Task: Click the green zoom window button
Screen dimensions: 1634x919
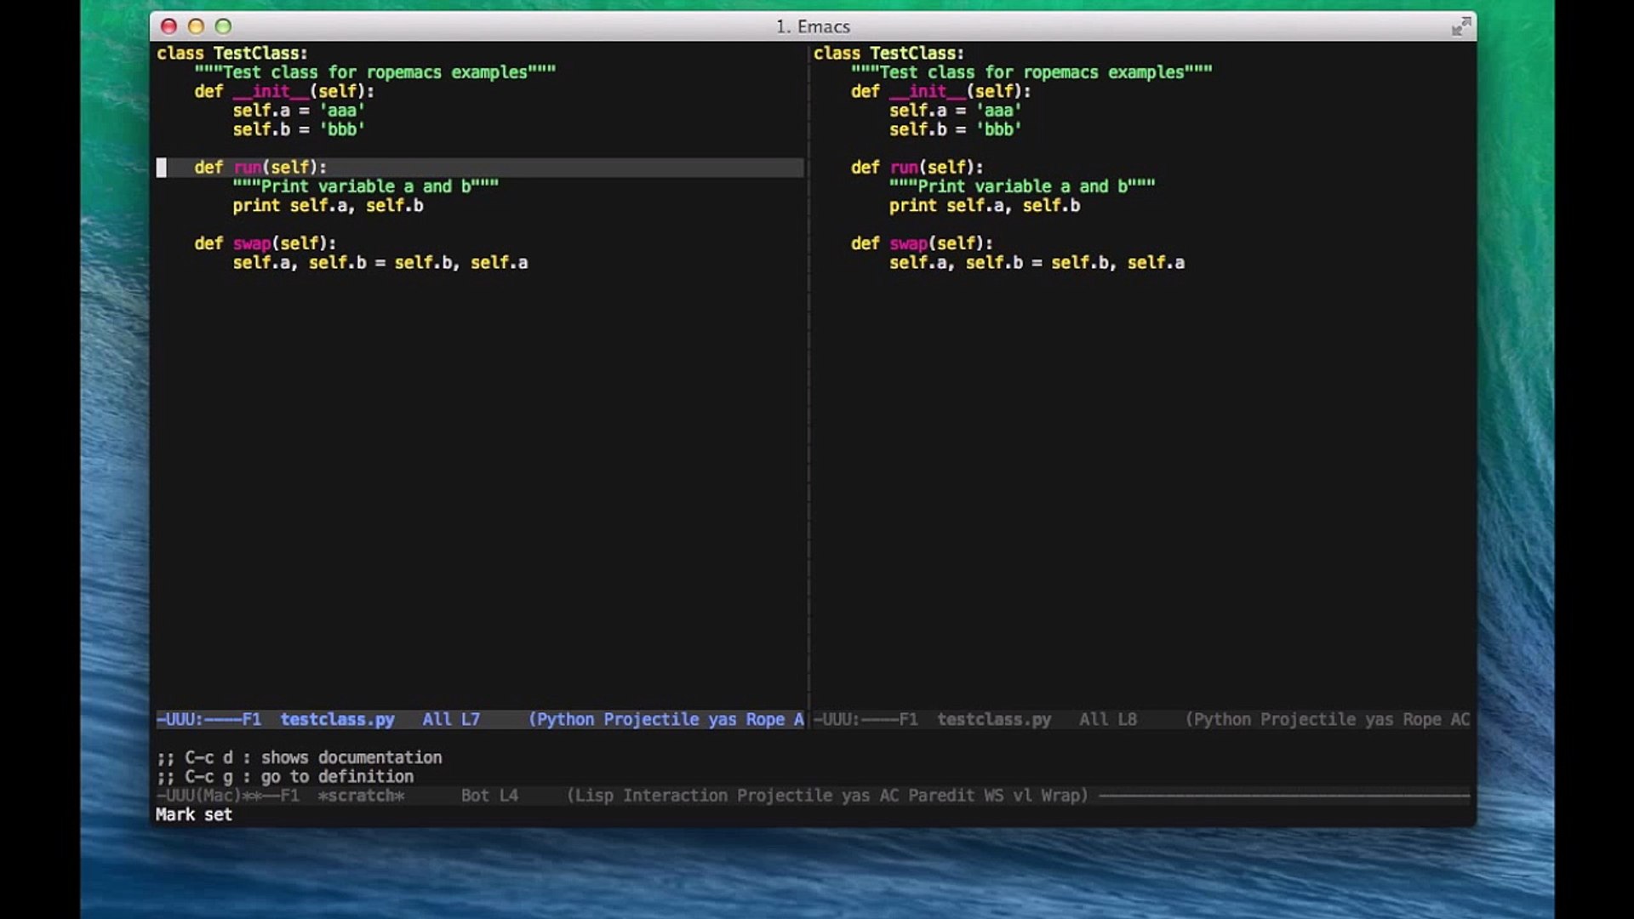Action: click(223, 26)
